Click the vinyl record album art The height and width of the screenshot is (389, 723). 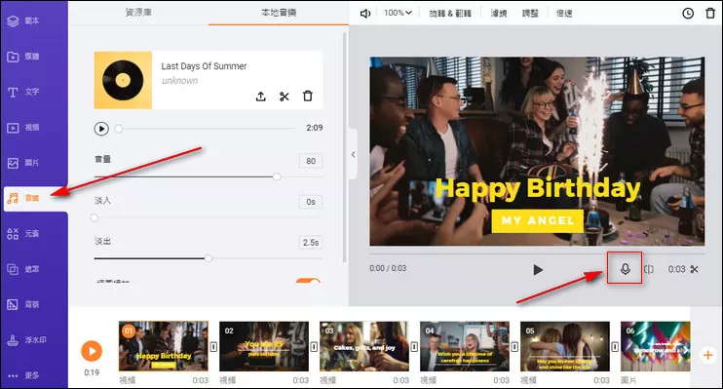coord(123,80)
